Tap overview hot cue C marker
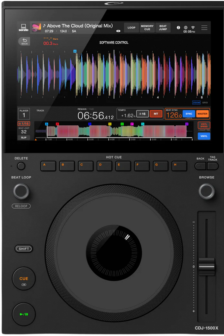 pos(90,124)
